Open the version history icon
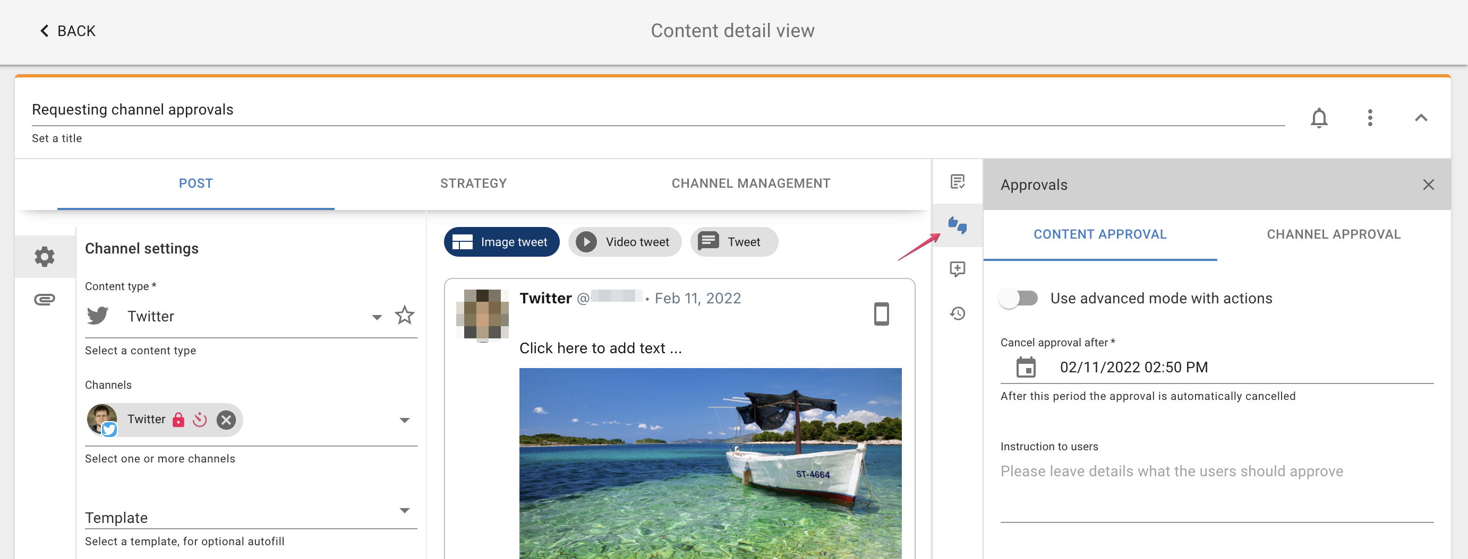The height and width of the screenshot is (559, 1468). click(x=957, y=313)
